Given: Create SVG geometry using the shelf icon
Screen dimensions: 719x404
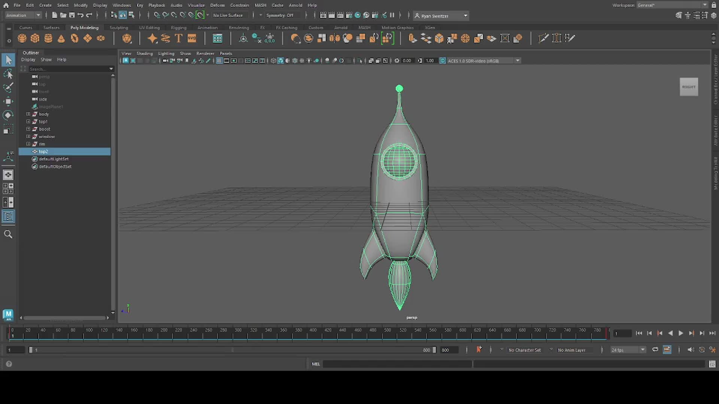Looking at the screenshot, I should coord(191,38).
